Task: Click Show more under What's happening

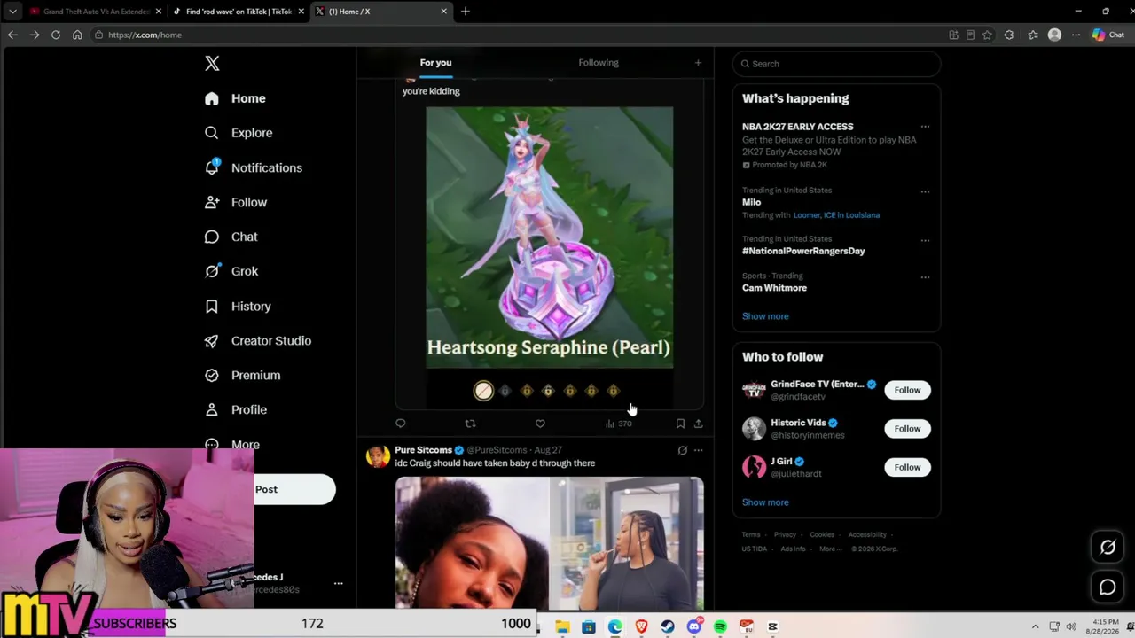Action: (765, 316)
